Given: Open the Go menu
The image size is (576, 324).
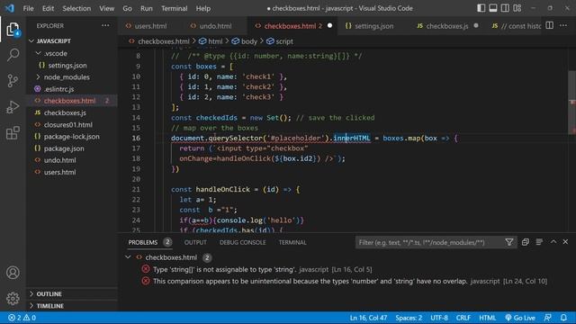Looking at the screenshot, I should click(127, 8).
